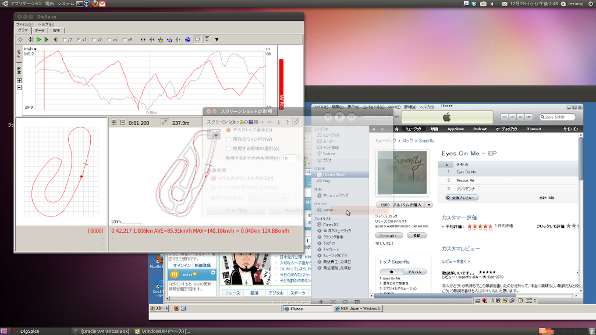The image size is (596, 335).
Task: Click step-forward green arrow in DigSpice toolbar
Action: 47,40
